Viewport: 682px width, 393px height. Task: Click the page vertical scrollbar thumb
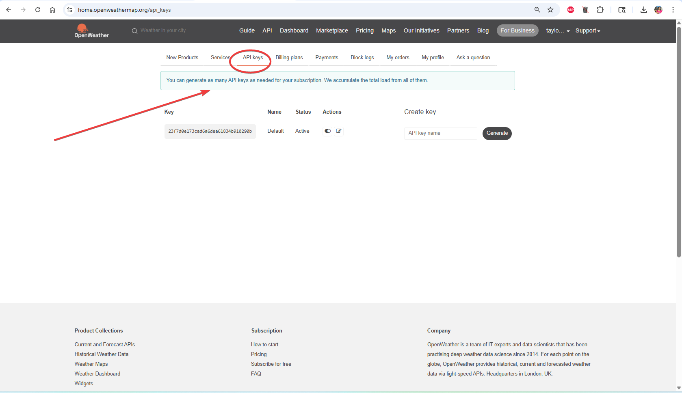pos(679,141)
